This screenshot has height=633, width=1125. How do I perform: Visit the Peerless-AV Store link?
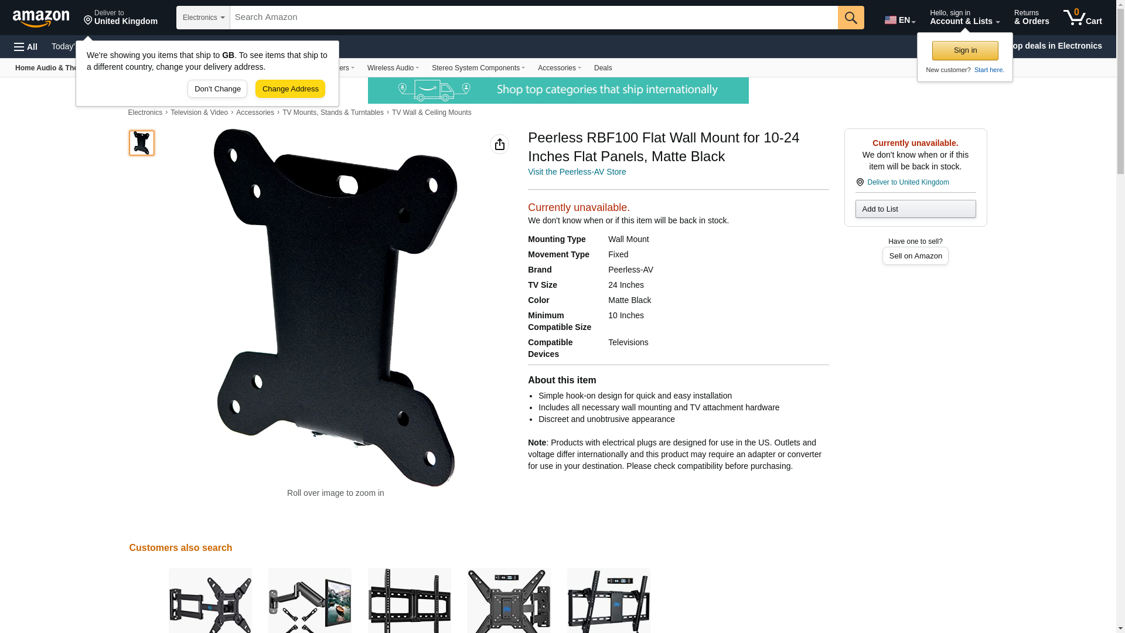(577, 172)
